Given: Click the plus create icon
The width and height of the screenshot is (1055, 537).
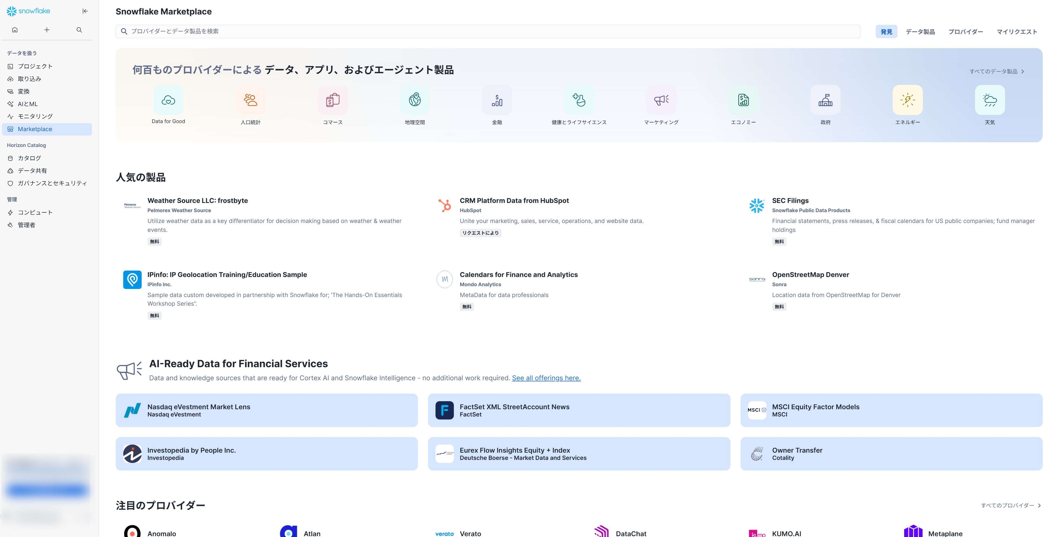Looking at the screenshot, I should click(x=47, y=30).
